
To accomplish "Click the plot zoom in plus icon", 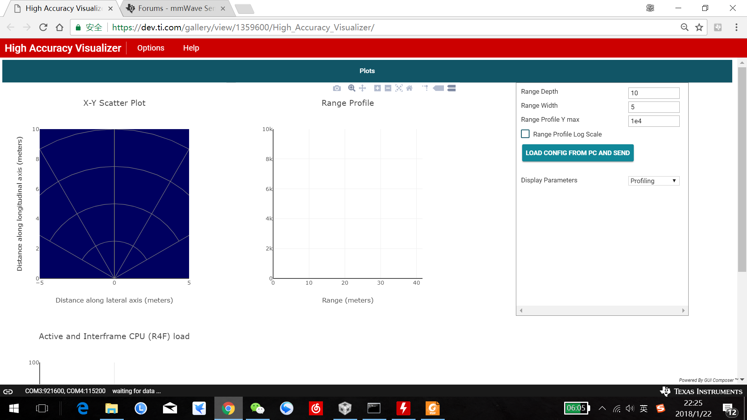I will (377, 88).
